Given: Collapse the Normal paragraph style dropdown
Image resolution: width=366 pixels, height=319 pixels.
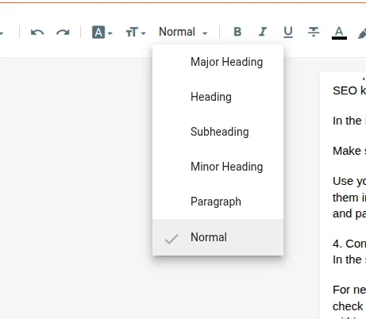Looking at the screenshot, I should (183, 32).
